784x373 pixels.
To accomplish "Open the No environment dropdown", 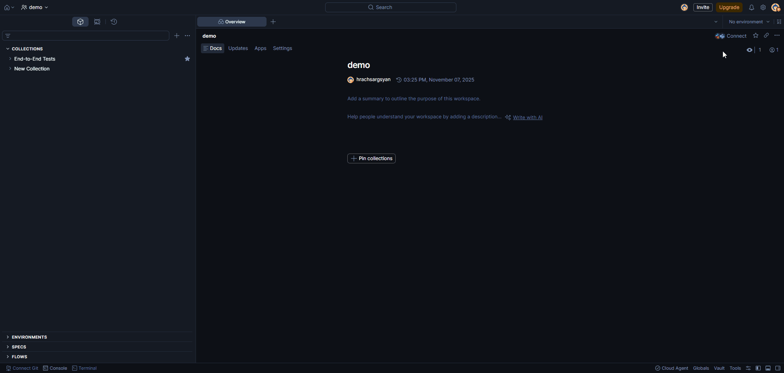I will point(749,22).
